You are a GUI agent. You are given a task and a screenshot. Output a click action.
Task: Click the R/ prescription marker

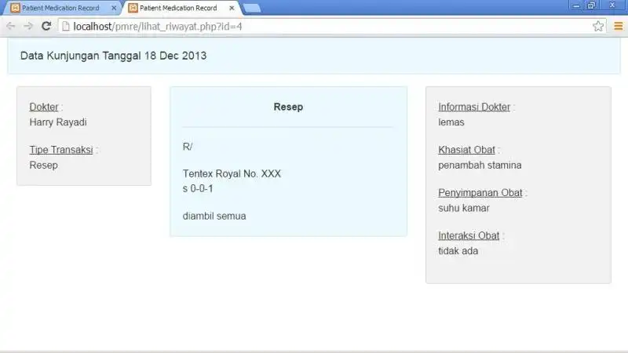pos(188,147)
